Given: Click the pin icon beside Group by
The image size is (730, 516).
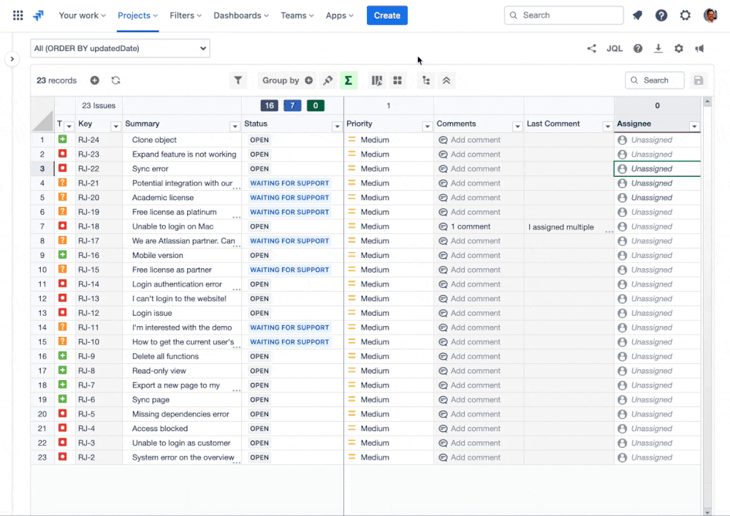Looking at the screenshot, I should (327, 80).
